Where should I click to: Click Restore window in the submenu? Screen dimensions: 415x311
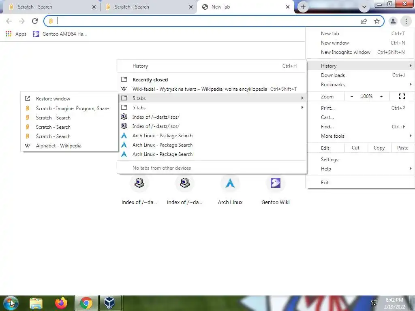pos(69,99)
